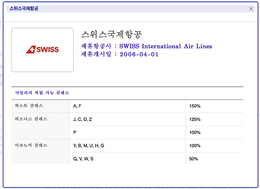This screenshot has height=189, width=260.
Task: Select the 50% accrual rate value
Action: click(194, 159)
